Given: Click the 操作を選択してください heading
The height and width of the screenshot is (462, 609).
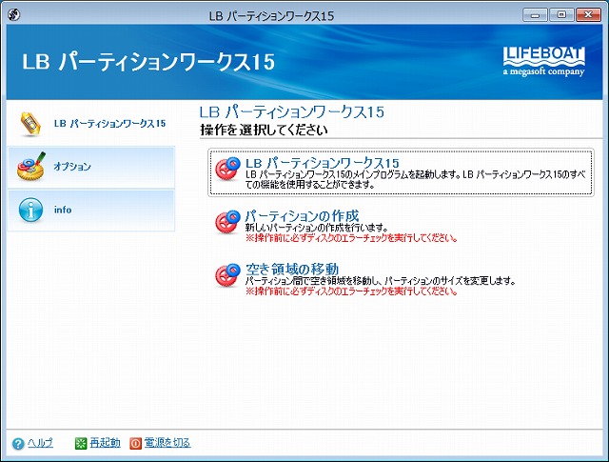Looking at the screenshot, I should click(x=264, y=130).
